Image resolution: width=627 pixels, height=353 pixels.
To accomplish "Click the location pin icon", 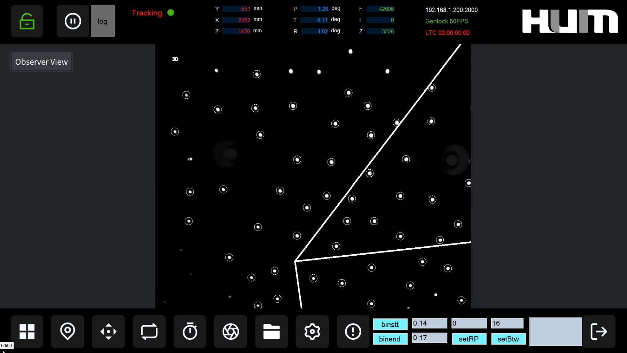I will coord(67,331).
